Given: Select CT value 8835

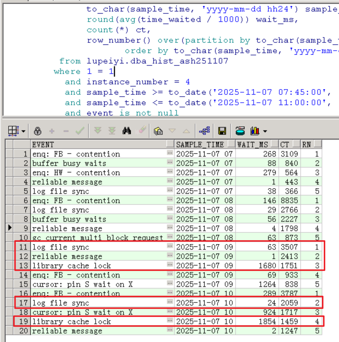Looking at the screenshot, I should [x=289, y=200].
